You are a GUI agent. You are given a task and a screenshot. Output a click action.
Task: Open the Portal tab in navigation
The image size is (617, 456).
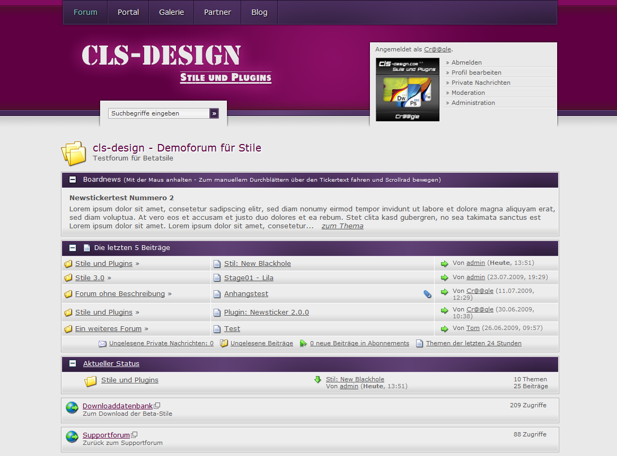[x=128, y=12]
